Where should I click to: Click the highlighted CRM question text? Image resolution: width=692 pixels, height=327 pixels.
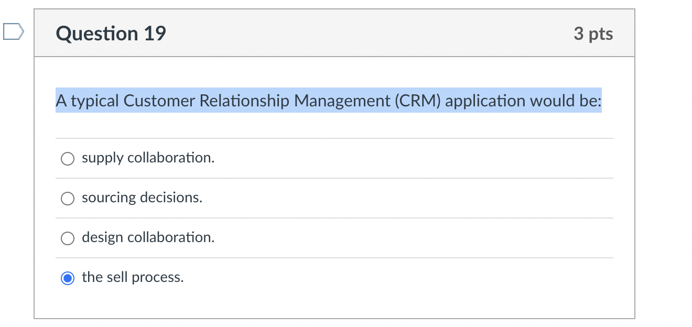(x=328, y=101)
